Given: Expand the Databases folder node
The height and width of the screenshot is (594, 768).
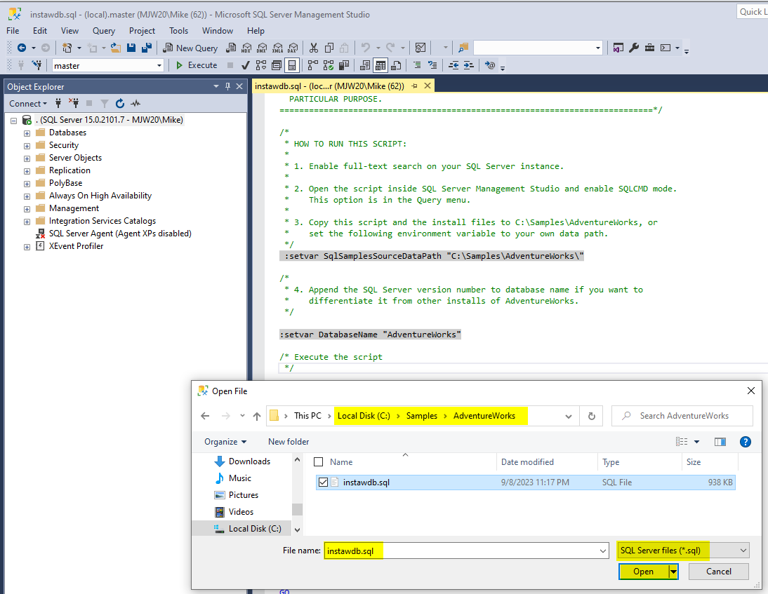Looking at the screenshot, I should pyautogui.click(x=27, y=133).
